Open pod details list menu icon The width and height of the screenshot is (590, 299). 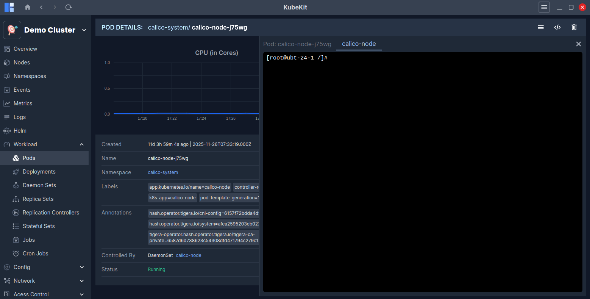(540, 27)
